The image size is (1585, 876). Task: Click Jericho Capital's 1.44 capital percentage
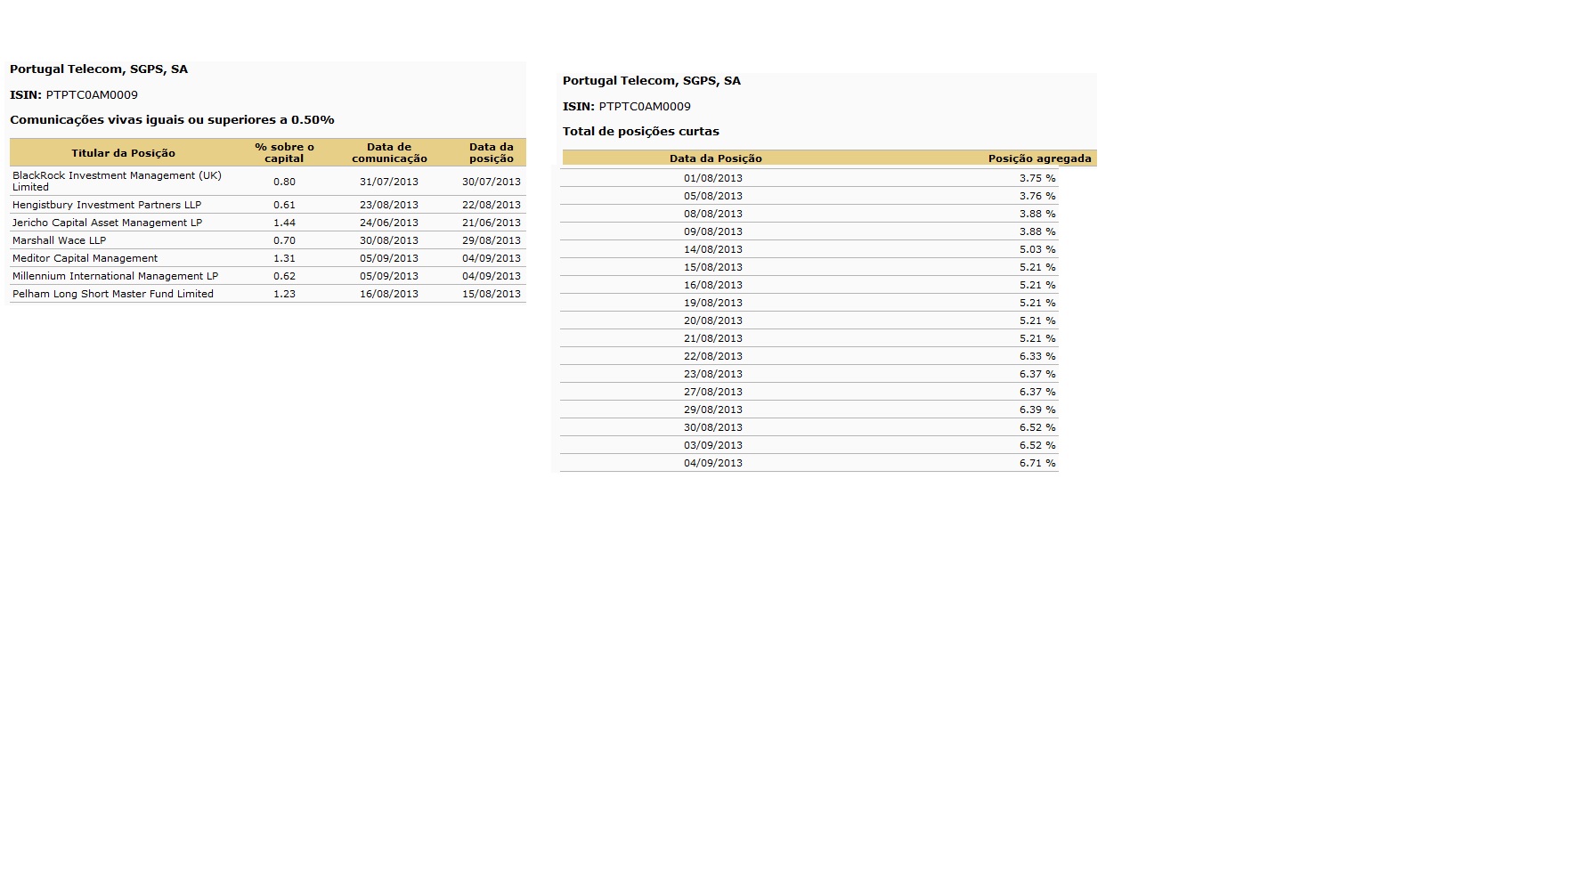point(284,223)
